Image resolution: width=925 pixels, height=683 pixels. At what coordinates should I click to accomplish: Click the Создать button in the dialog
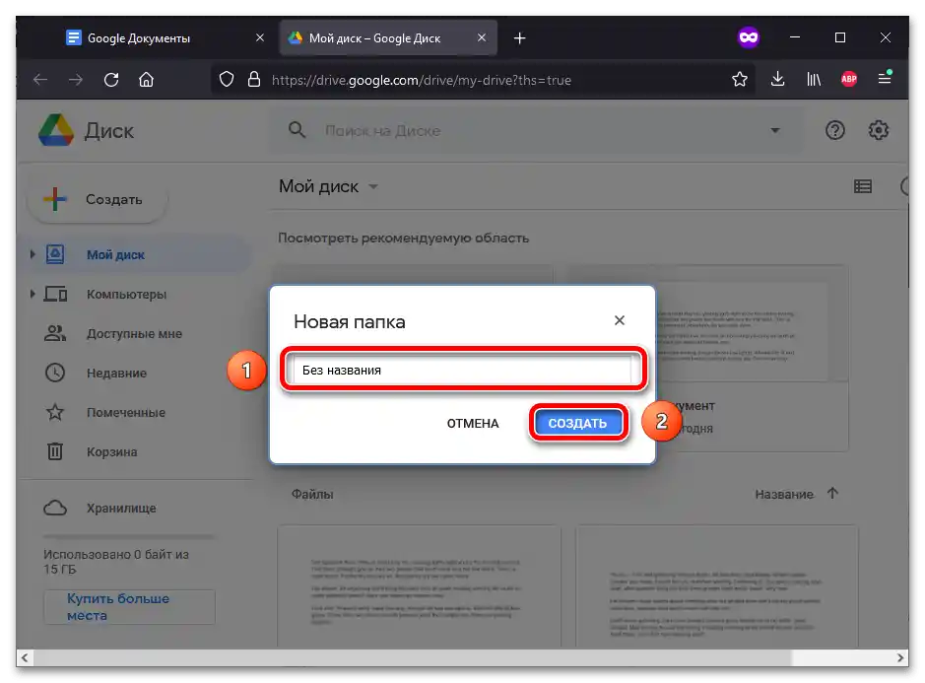pos(577,423)
